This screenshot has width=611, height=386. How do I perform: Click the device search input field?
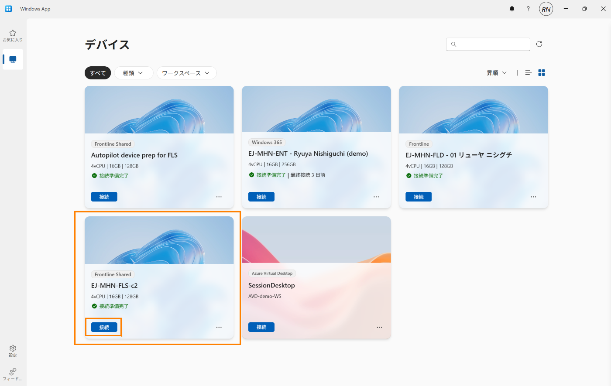488,44
